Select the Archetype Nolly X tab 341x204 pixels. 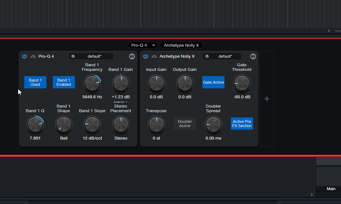click(181, 45)
